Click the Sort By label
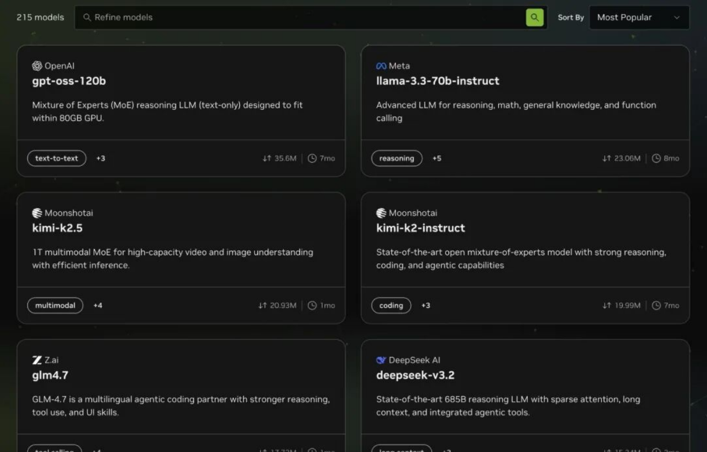 pyautogui.click(x=571, y=17)
